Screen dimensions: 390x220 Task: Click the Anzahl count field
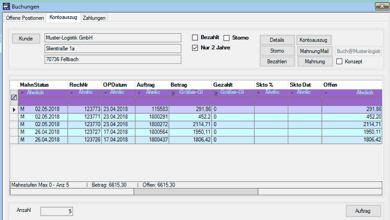[56, 211]
